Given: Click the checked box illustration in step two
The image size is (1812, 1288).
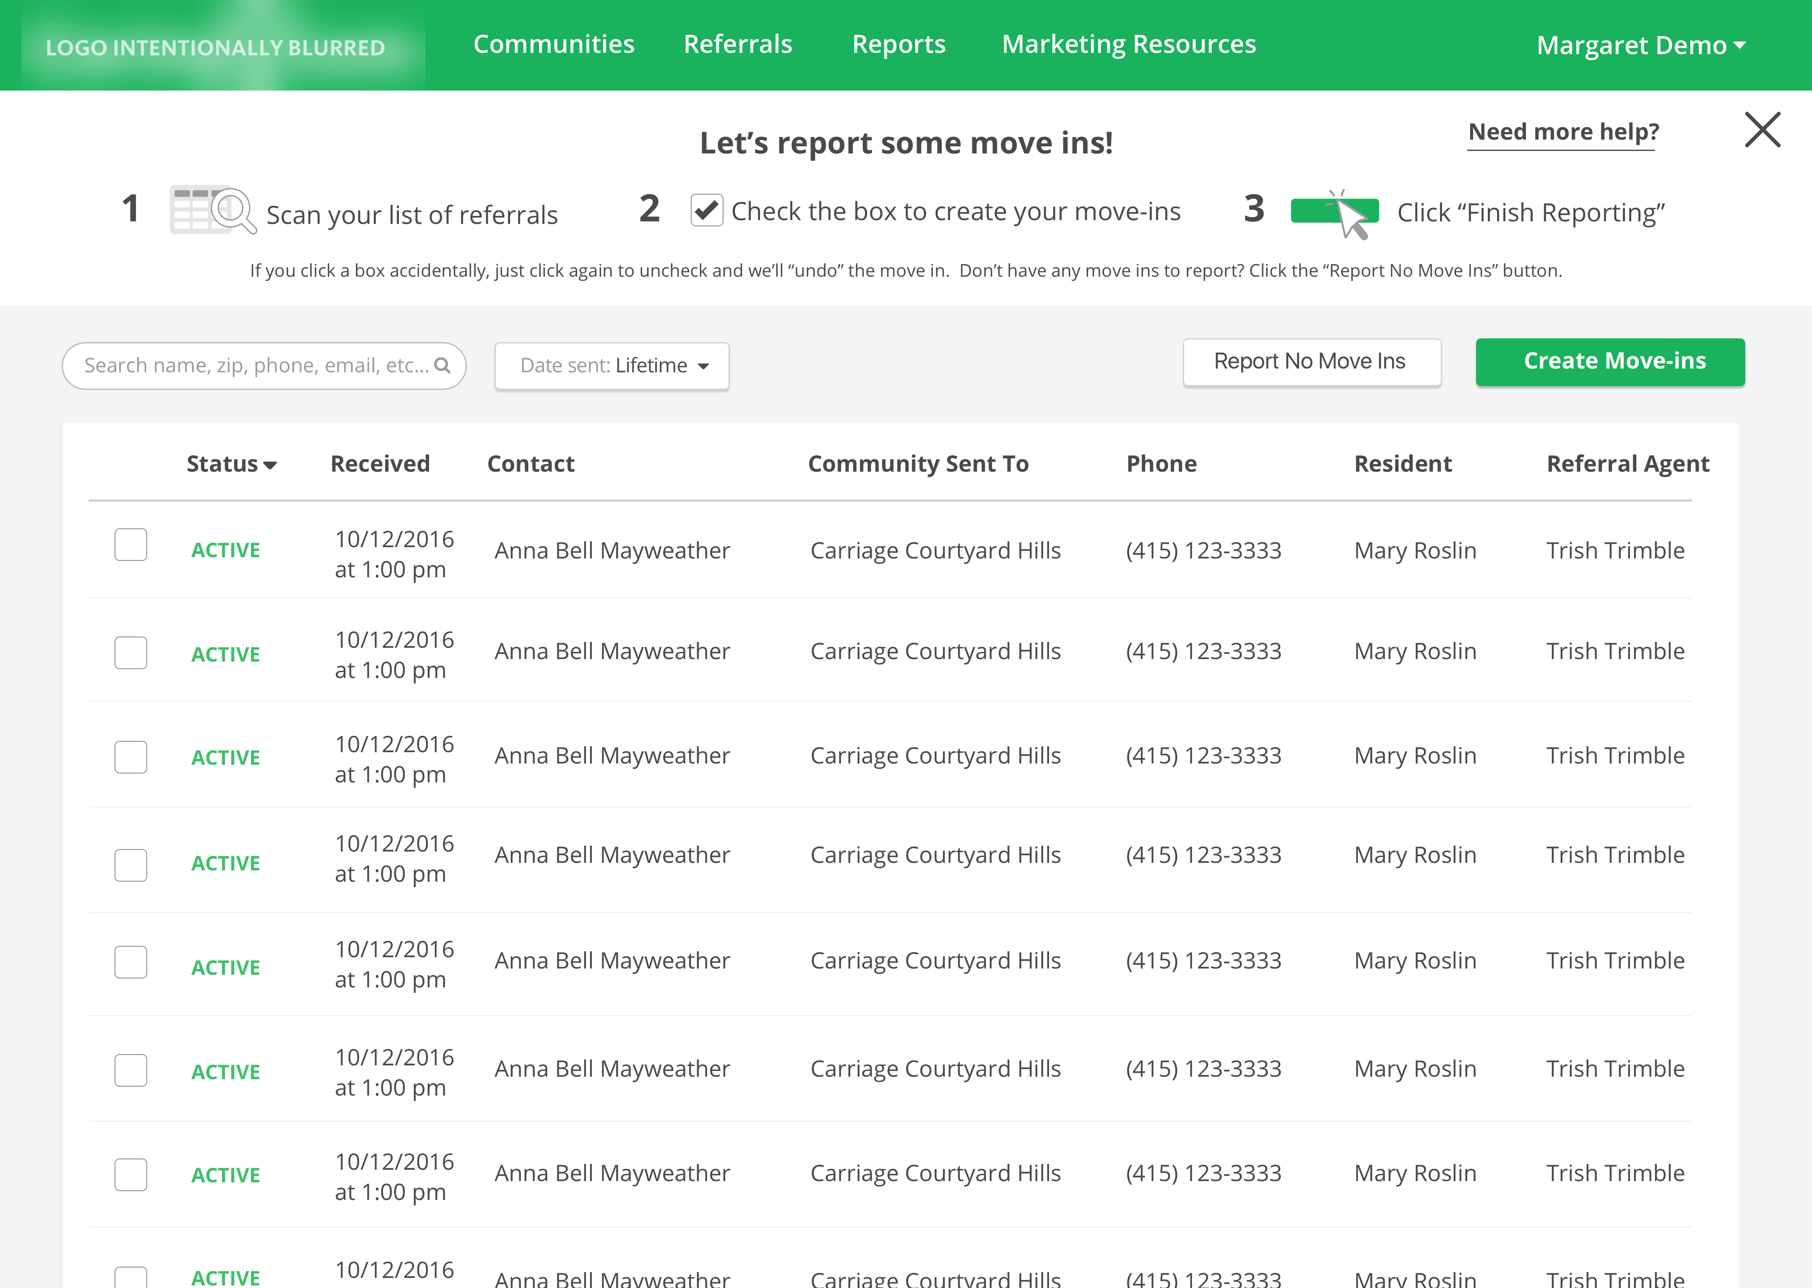Looking at the screenshot, I should 706,210.
